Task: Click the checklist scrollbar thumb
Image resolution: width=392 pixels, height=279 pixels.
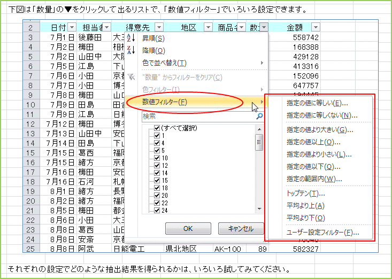Action: [x=259, y=142]
